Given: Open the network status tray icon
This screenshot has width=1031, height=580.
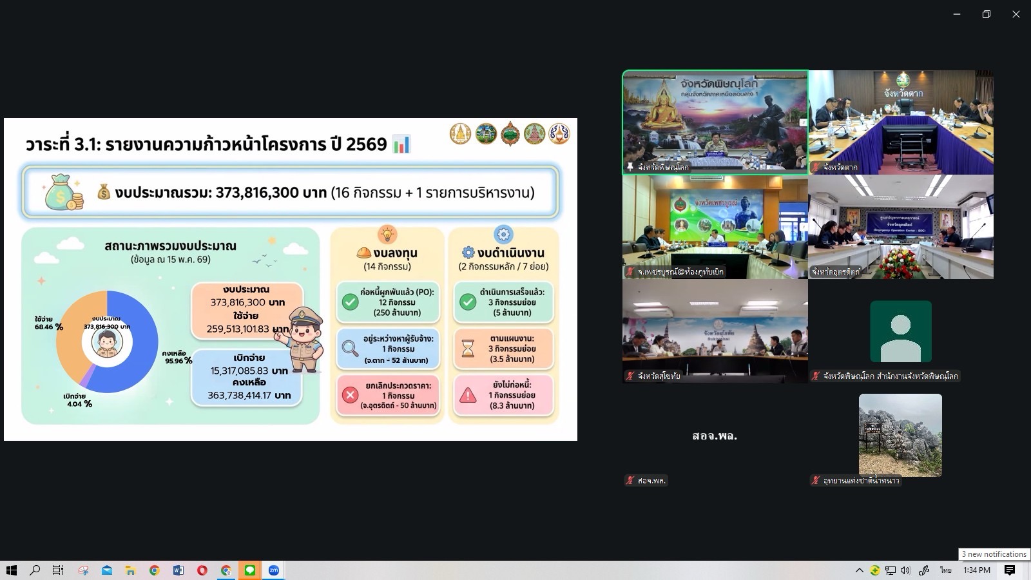Looking at the screenshot, I should (891, 570).
